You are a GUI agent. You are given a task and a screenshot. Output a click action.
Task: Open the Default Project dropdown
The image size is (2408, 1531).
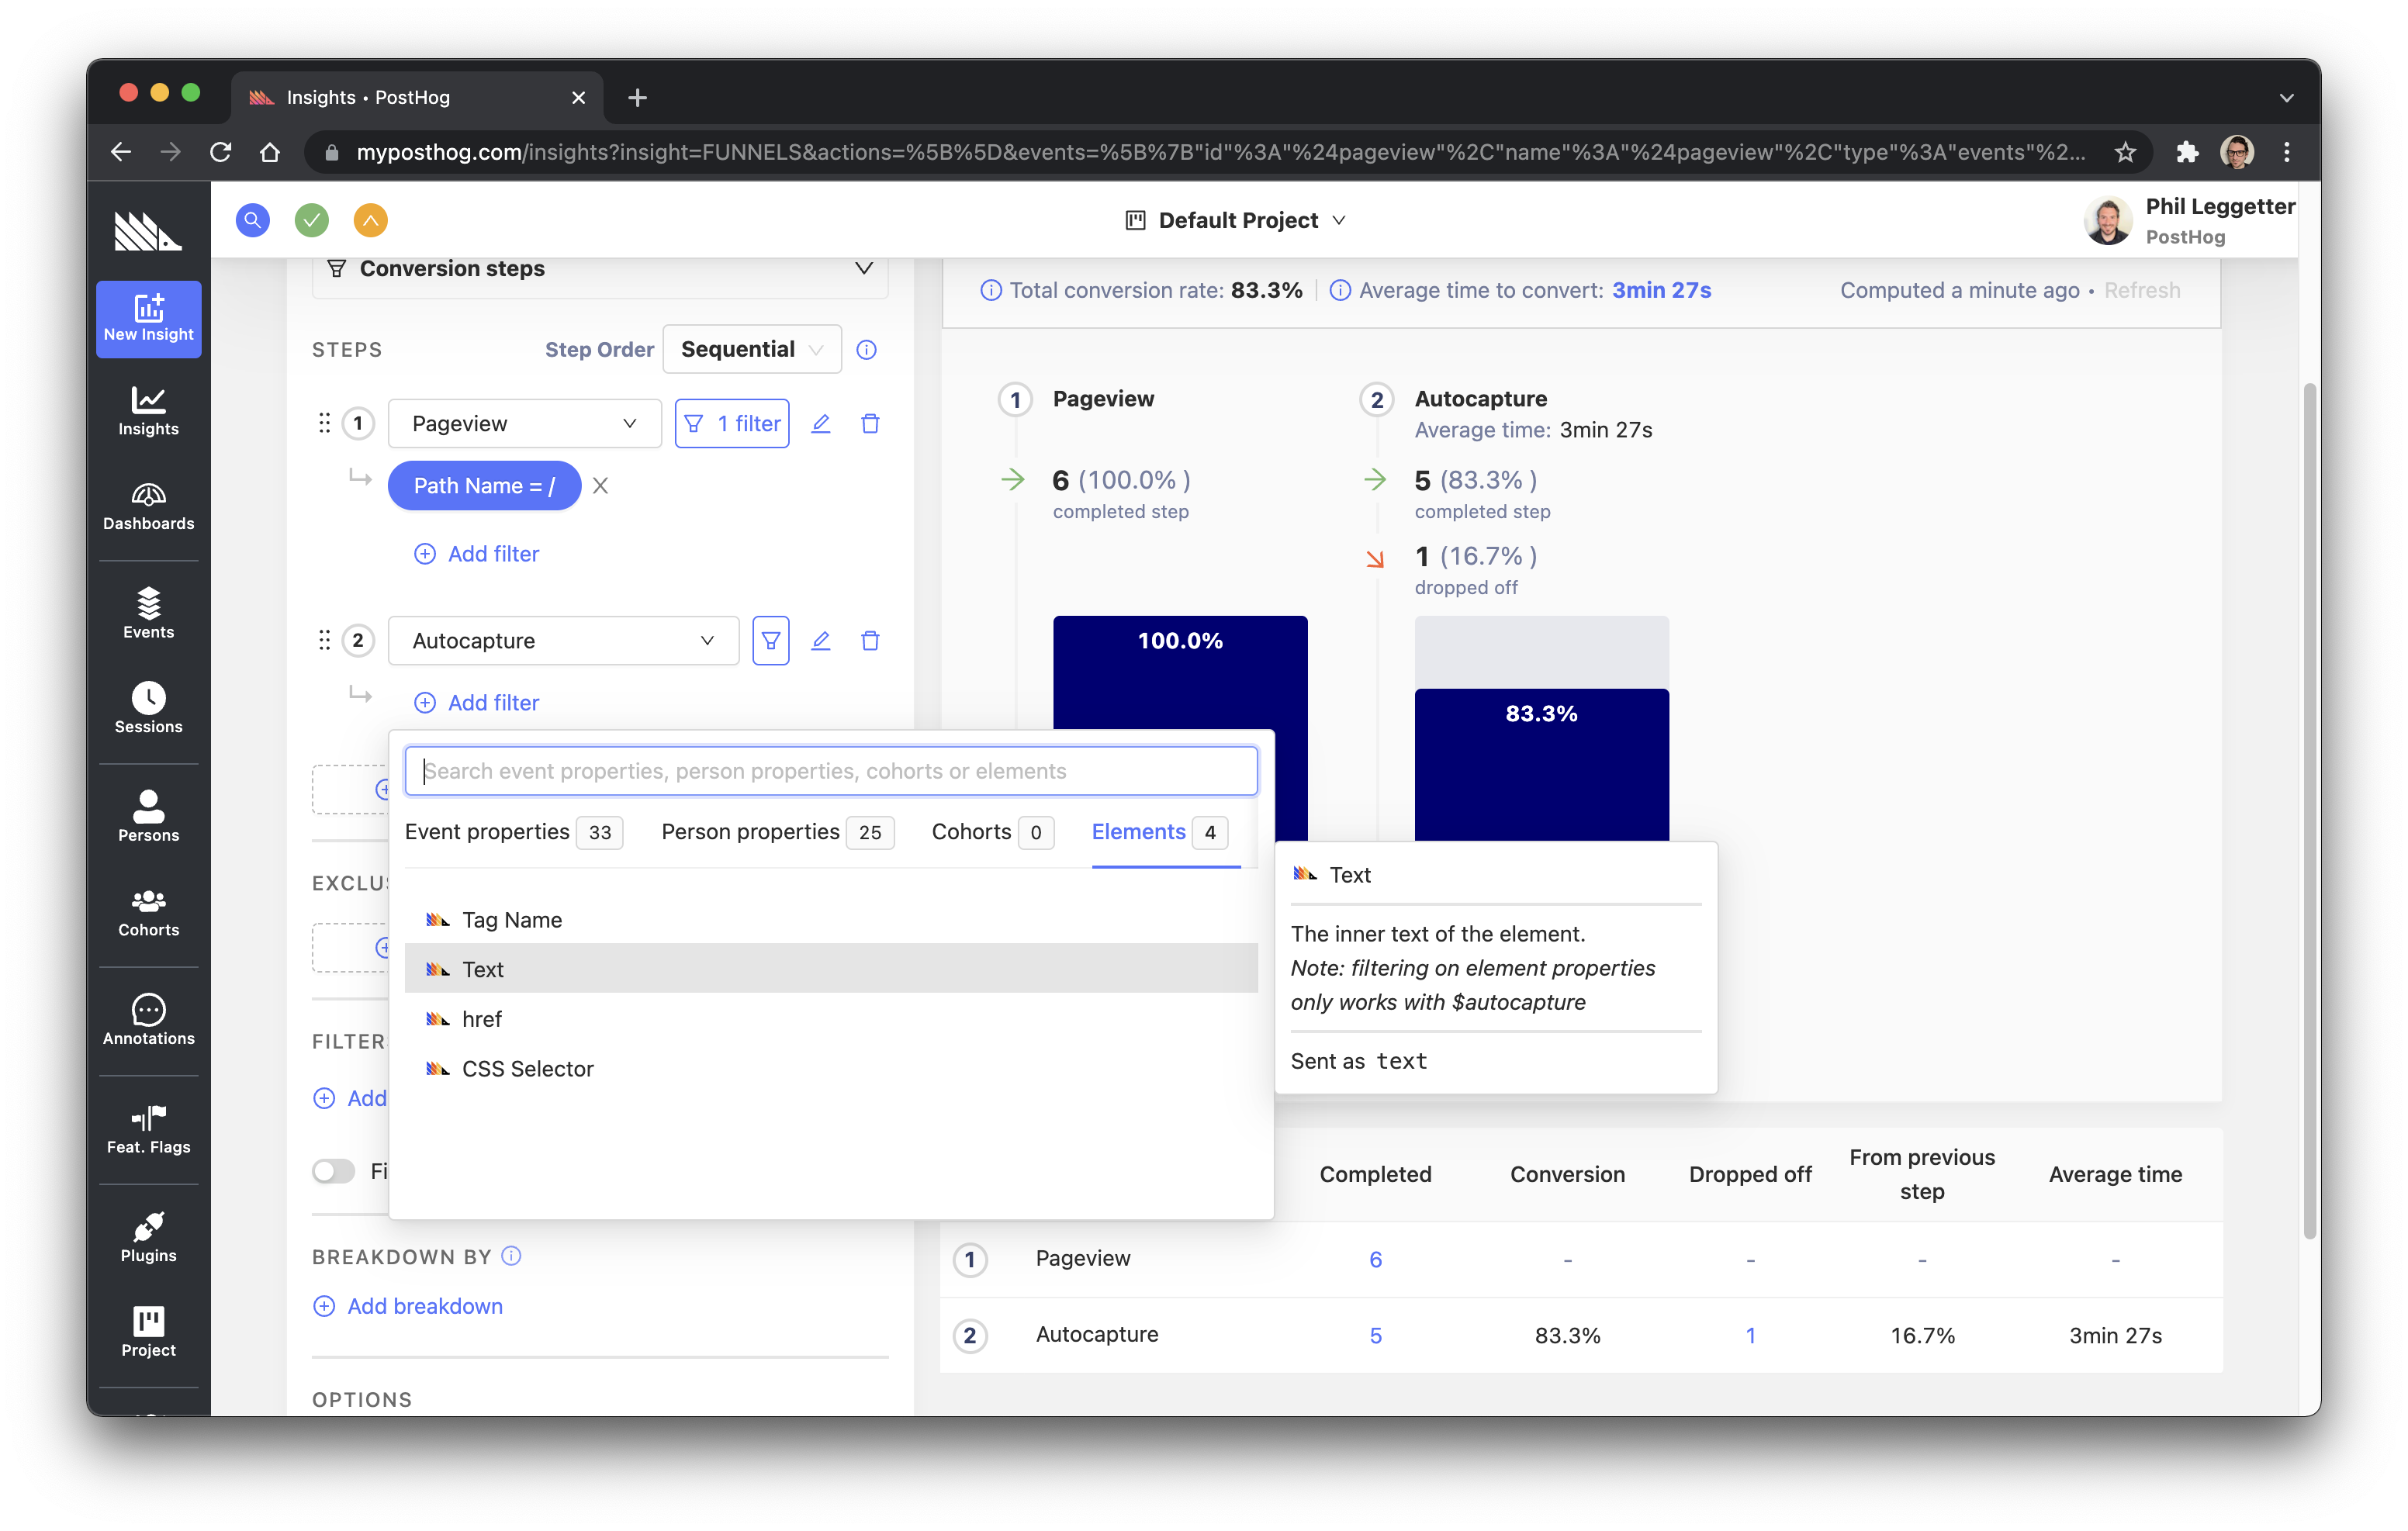[x=1237, y=220]
